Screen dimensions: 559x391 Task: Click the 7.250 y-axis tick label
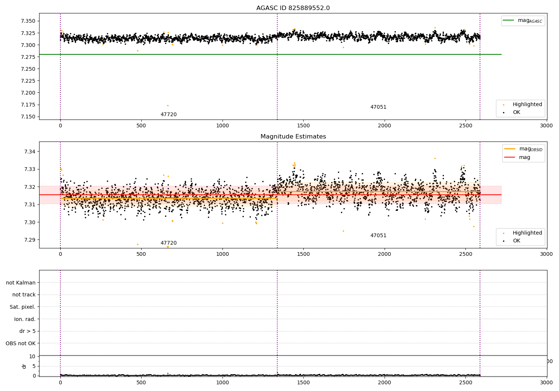(x=28, y=69)
